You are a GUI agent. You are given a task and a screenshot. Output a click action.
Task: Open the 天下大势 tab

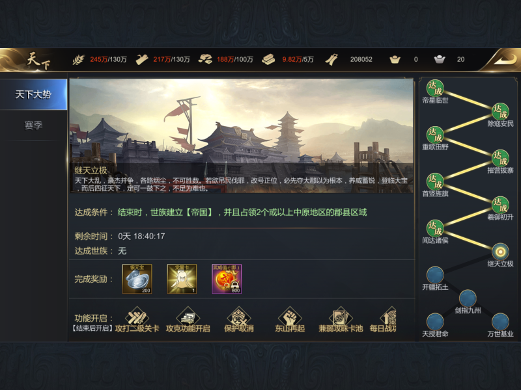(33, 94)
